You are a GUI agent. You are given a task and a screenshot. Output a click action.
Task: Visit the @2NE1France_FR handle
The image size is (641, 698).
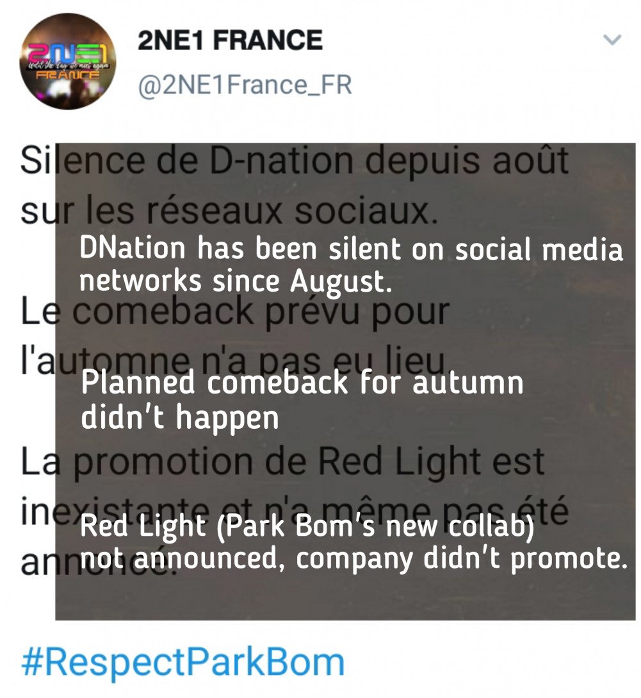click(245, 85)
